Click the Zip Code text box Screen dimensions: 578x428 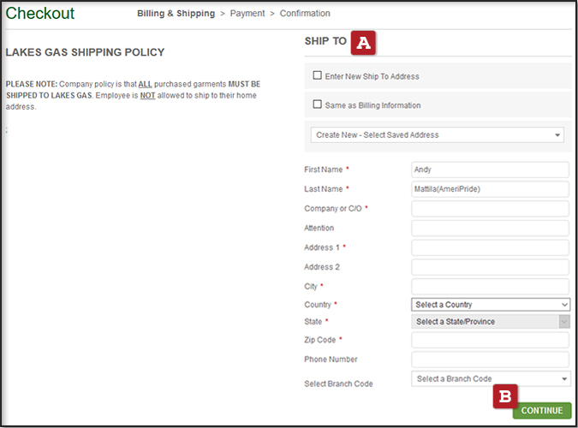[x=490, y=341]
